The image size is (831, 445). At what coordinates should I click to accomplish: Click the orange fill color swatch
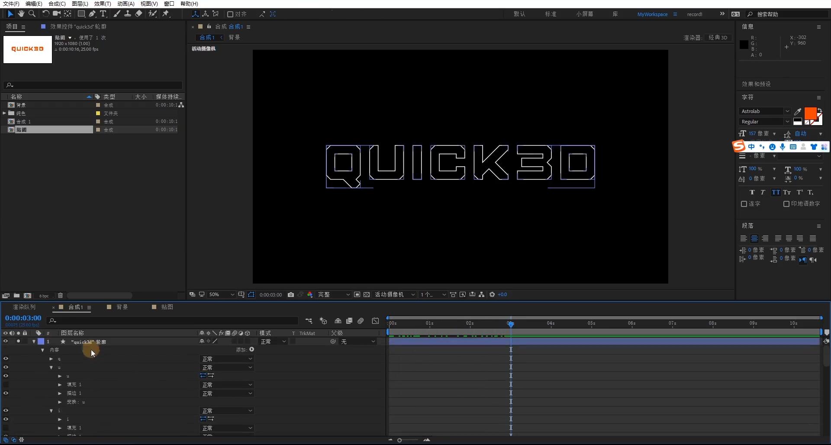click(x=810, y=113)
